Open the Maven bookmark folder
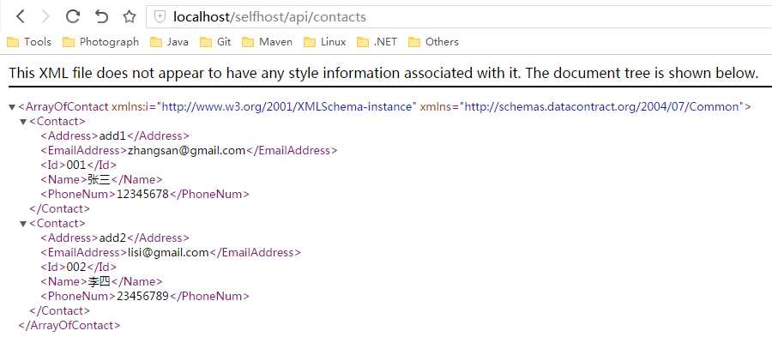772x355 pixels. [x=267, y=42]
